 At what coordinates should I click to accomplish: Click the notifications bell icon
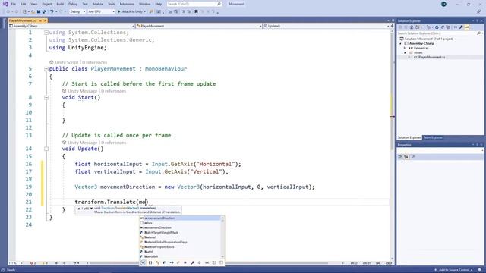coord(479,270)
